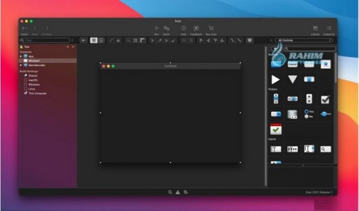
Task: Select the up-down arrows stepper control
Action: click(309, 99)
